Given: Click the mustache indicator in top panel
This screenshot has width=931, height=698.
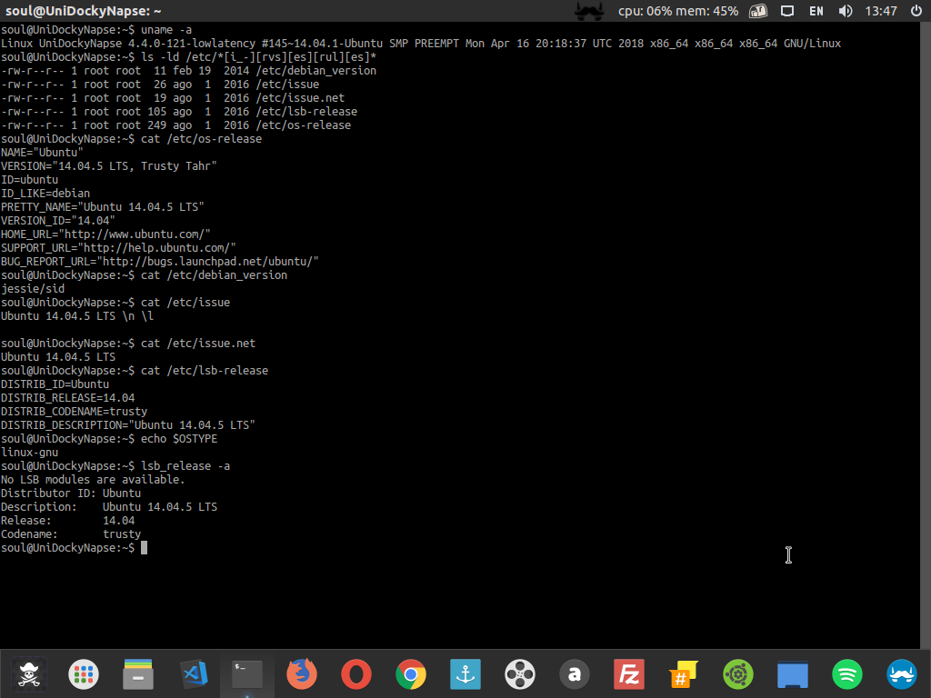Looking at the screenshot, I should (589, 11).
